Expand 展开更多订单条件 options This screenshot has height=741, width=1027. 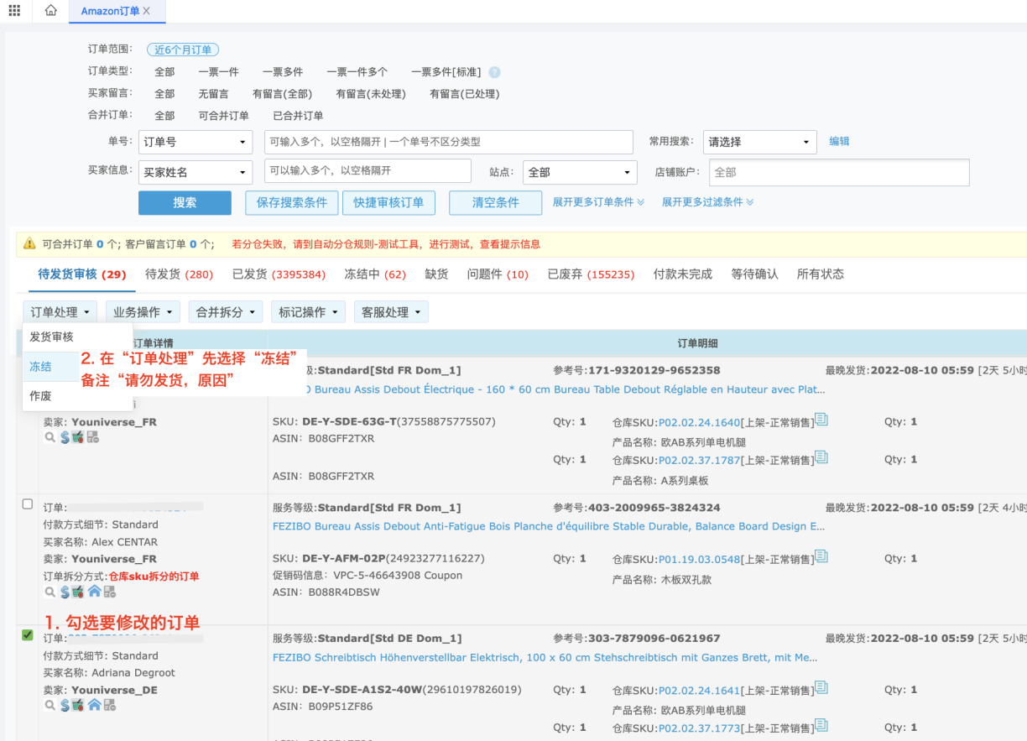point(598,202)
